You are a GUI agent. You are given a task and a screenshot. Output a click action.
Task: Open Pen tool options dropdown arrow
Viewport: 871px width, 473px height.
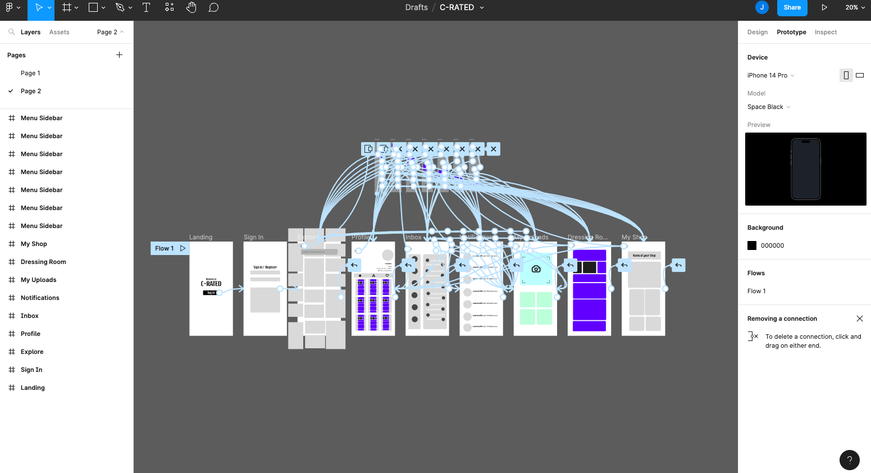click(130, 8)
